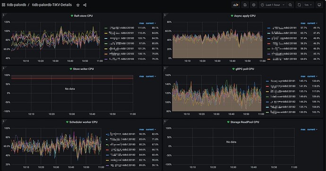
Task: Click the Add panel icon
Action: click(x=236, y=5)
